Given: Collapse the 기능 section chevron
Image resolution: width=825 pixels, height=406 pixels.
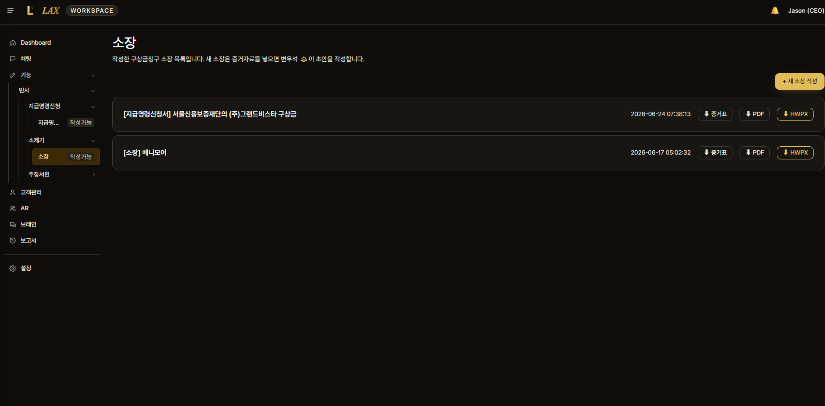Looking at the screenshot, I should (x=93, y=75).
